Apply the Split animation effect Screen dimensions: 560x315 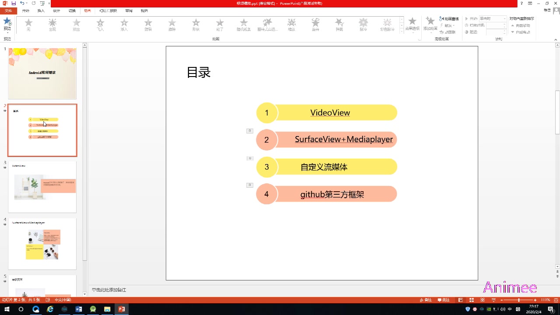click(x=148, y=24)
